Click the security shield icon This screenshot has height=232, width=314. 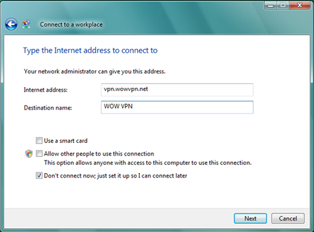point(29,154)
